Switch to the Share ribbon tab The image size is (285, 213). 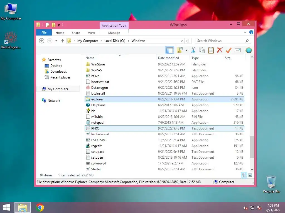(x=76, y=33)
